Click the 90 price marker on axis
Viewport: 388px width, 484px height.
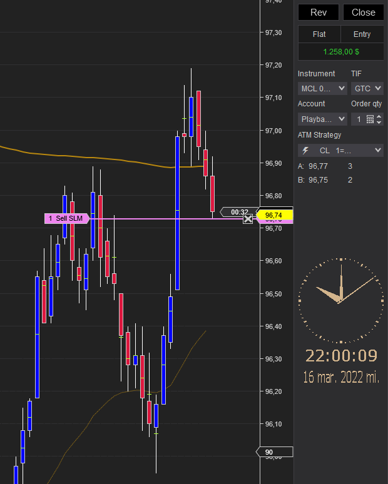point(274,452)
